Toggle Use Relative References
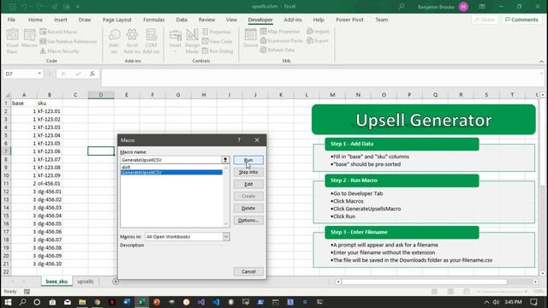Screen dimensions: 548x308 (68, 41)
